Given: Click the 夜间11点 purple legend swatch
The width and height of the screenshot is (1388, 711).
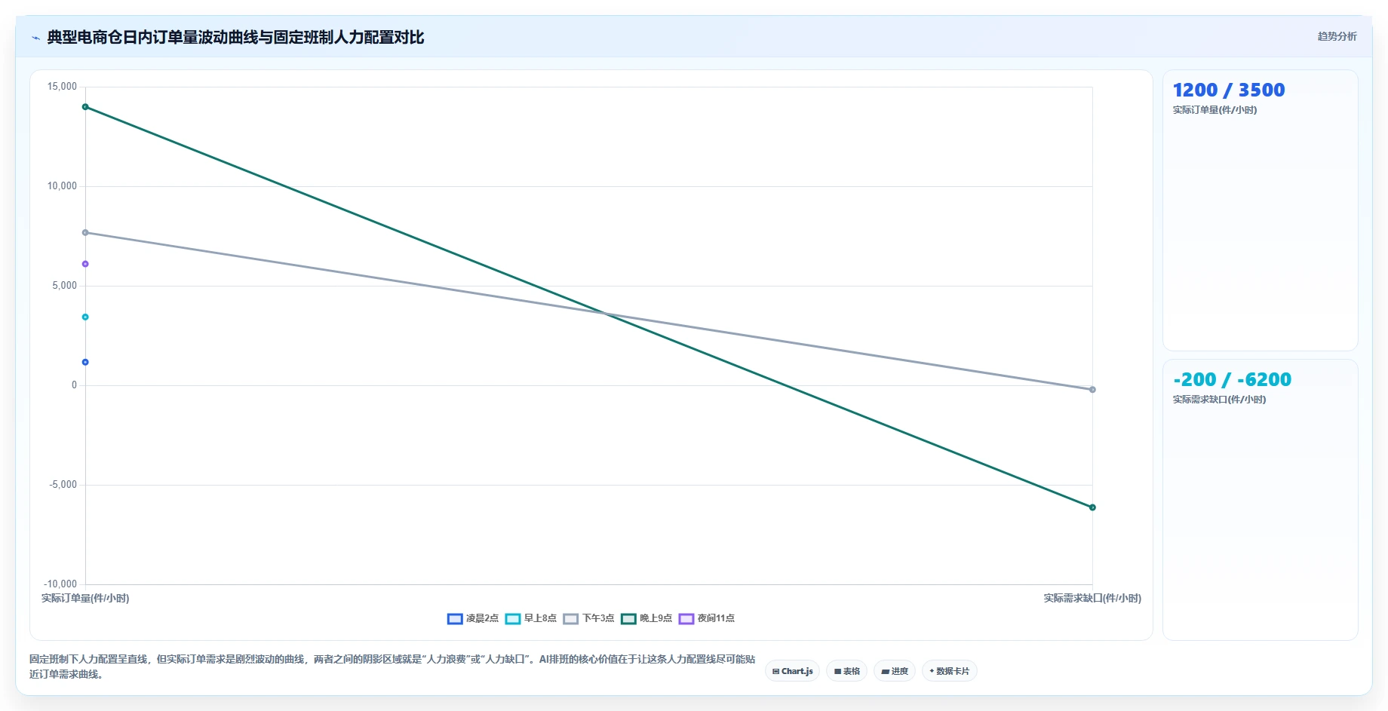Looking at the screenshot, I should click(686, 619).
